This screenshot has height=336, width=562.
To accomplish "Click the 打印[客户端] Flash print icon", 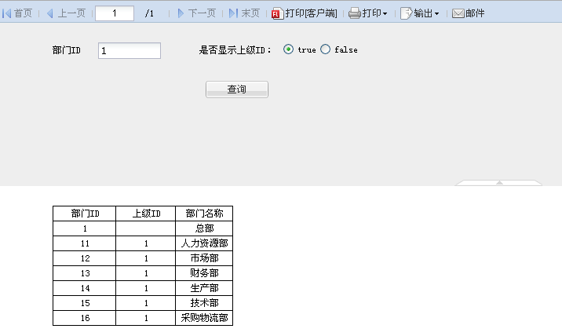I will (x=276, y=13).
